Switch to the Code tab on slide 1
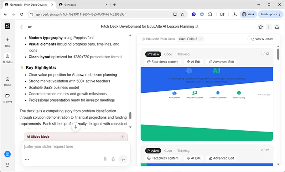 pos(168,54)
